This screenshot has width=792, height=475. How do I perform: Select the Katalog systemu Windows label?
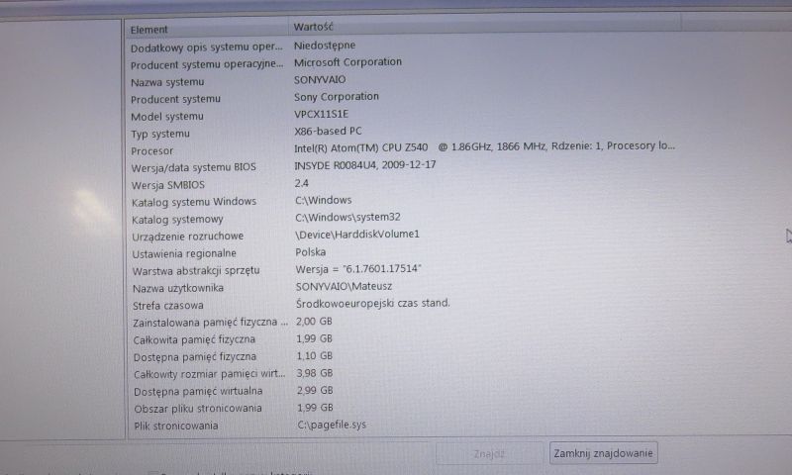[194, 202]
